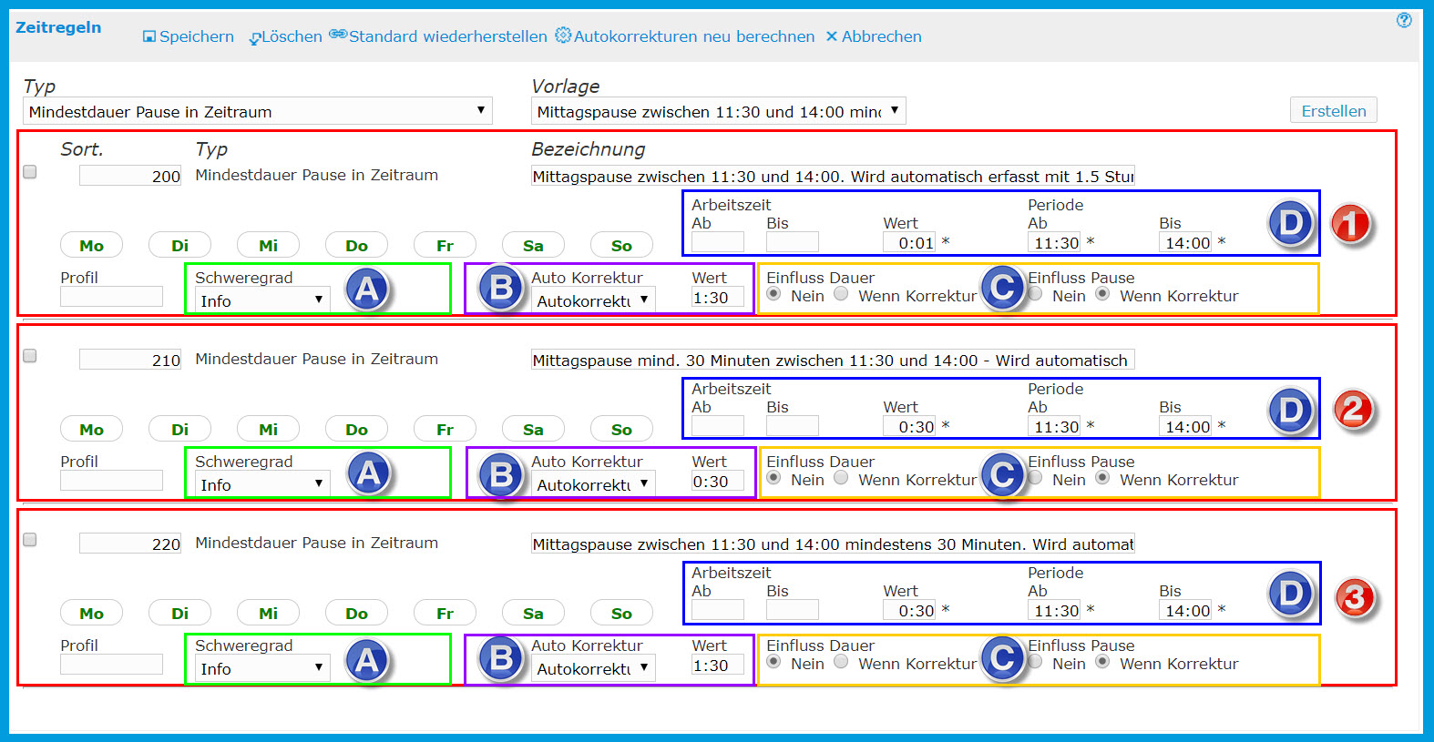Click Periode Bis 14:00 field in rule 200
Image resolution: width=1434 pixels, height=742 pixels.
(1185, 242)
